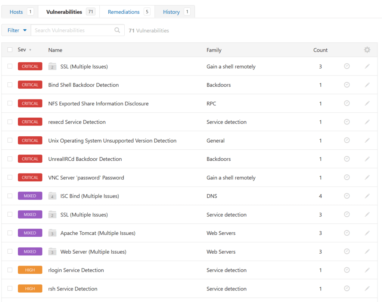This screenshot has height=302, width=382.
Task: Click the pencil edit icon for Apache Tomcat row
Action: (367, 233)
